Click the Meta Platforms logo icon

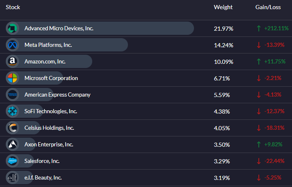pos(12,45)
